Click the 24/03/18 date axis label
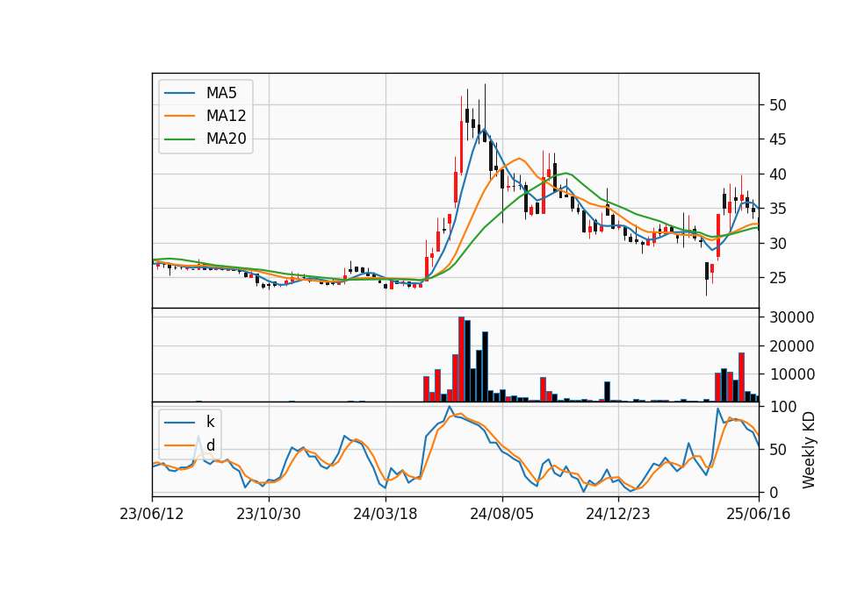Image resolution: width=843 pixels, height=605 pixels. pyautogui.click(x=385, y=514)
